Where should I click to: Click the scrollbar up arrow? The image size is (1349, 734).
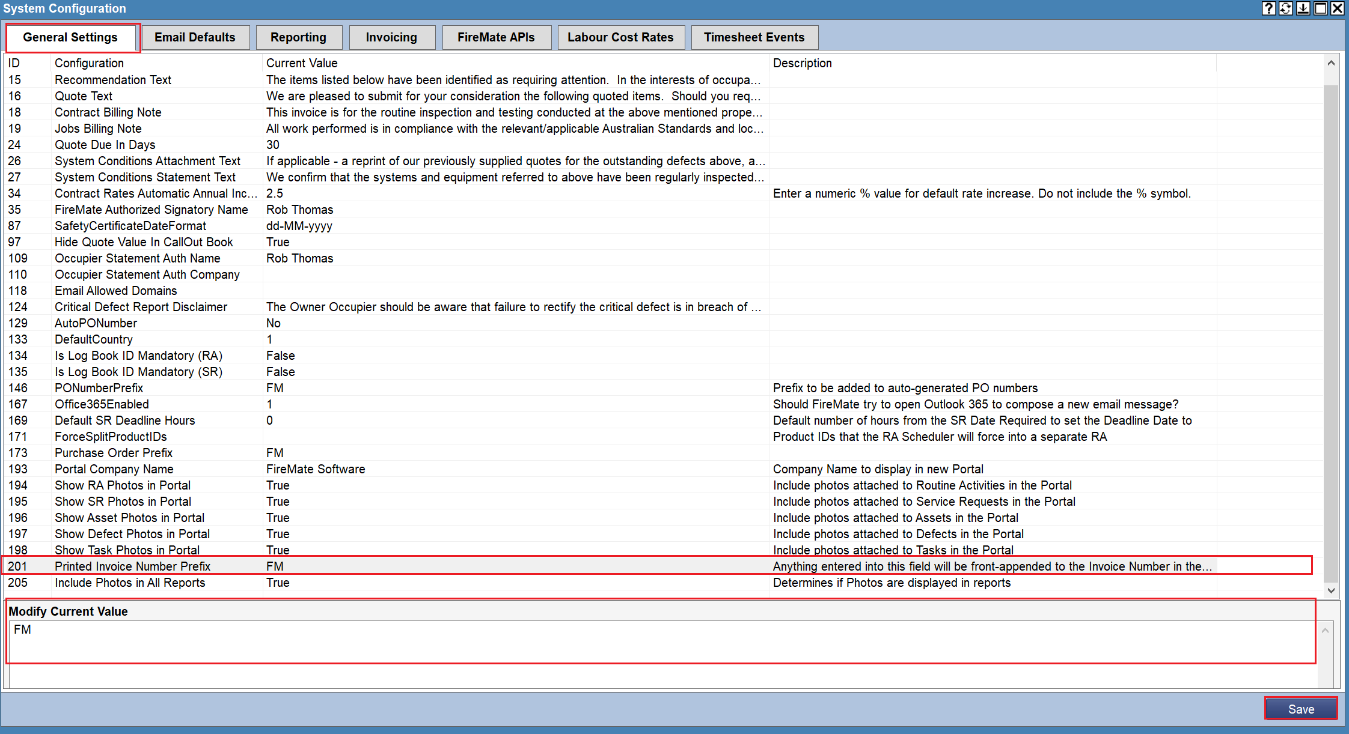pos(1331,62)
